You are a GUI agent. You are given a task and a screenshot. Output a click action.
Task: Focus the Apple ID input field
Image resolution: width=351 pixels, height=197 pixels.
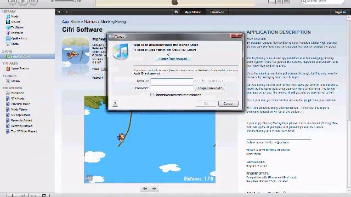click(172, 81)
